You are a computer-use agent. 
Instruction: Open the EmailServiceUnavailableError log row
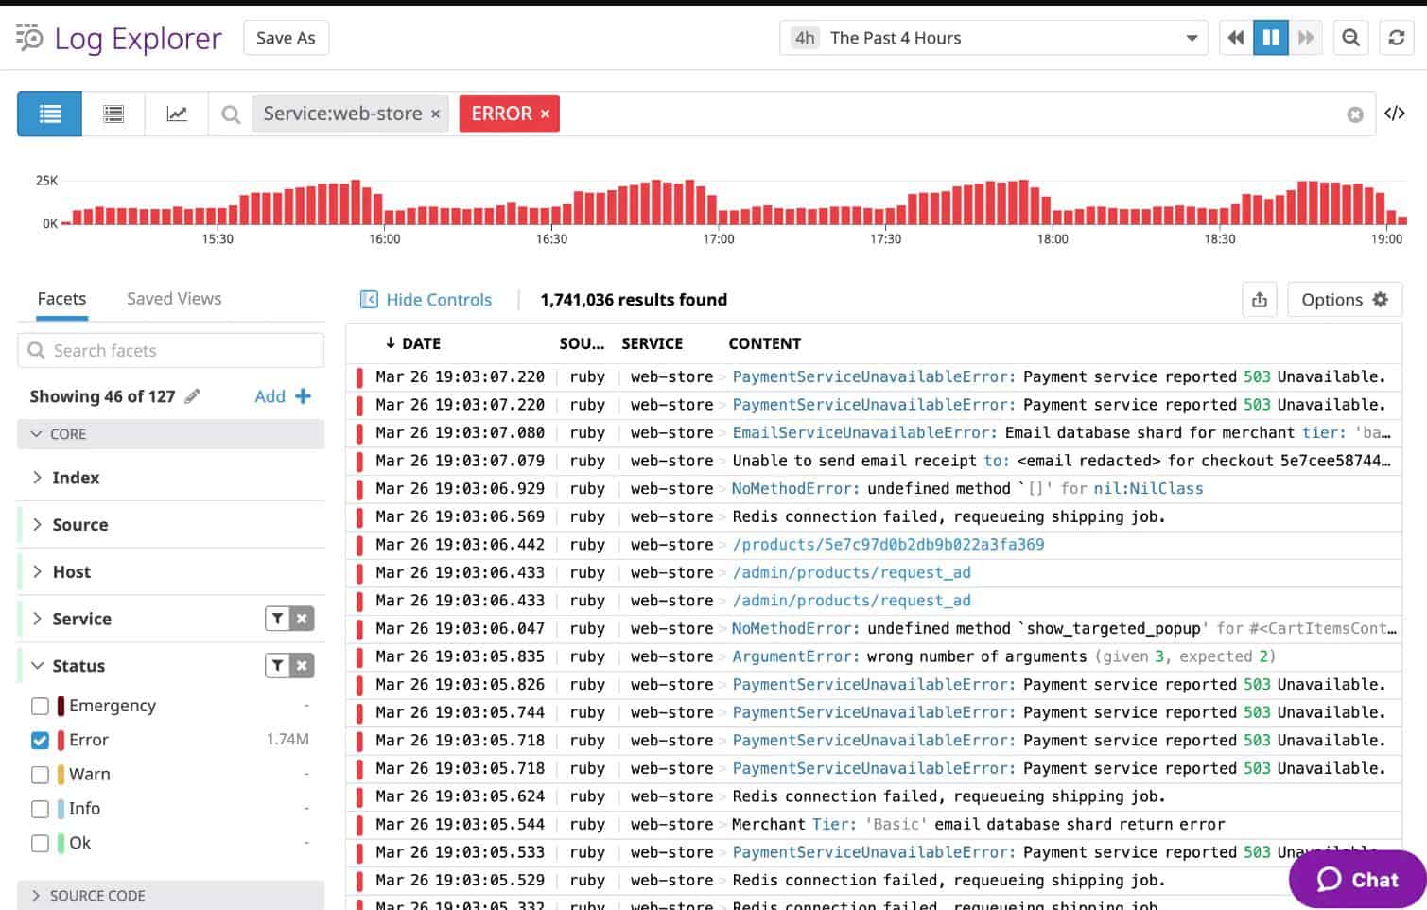tap(874, 432)
